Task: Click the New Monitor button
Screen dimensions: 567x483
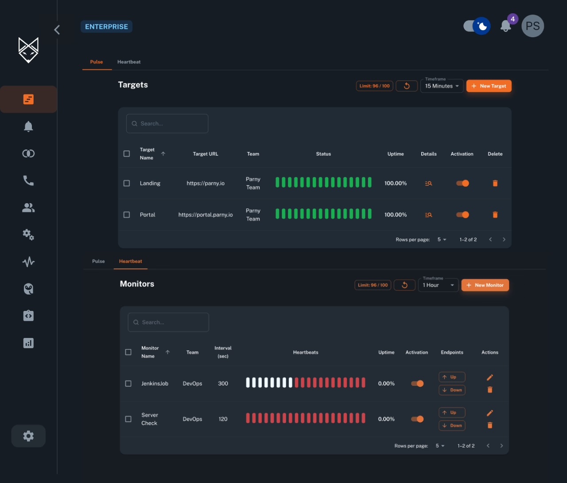Action: tap(485, 285)
